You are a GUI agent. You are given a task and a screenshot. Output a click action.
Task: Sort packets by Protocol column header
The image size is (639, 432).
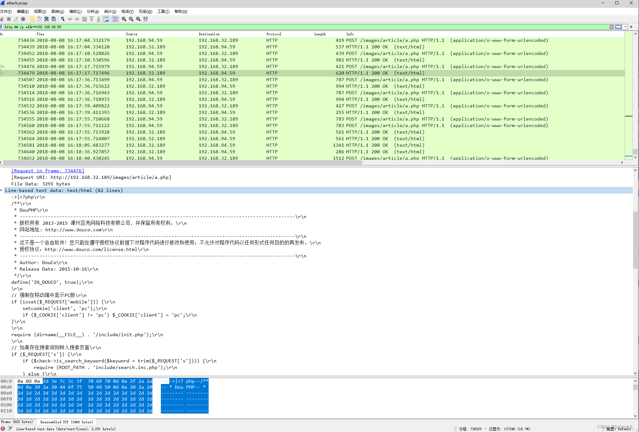click(289, 34)
